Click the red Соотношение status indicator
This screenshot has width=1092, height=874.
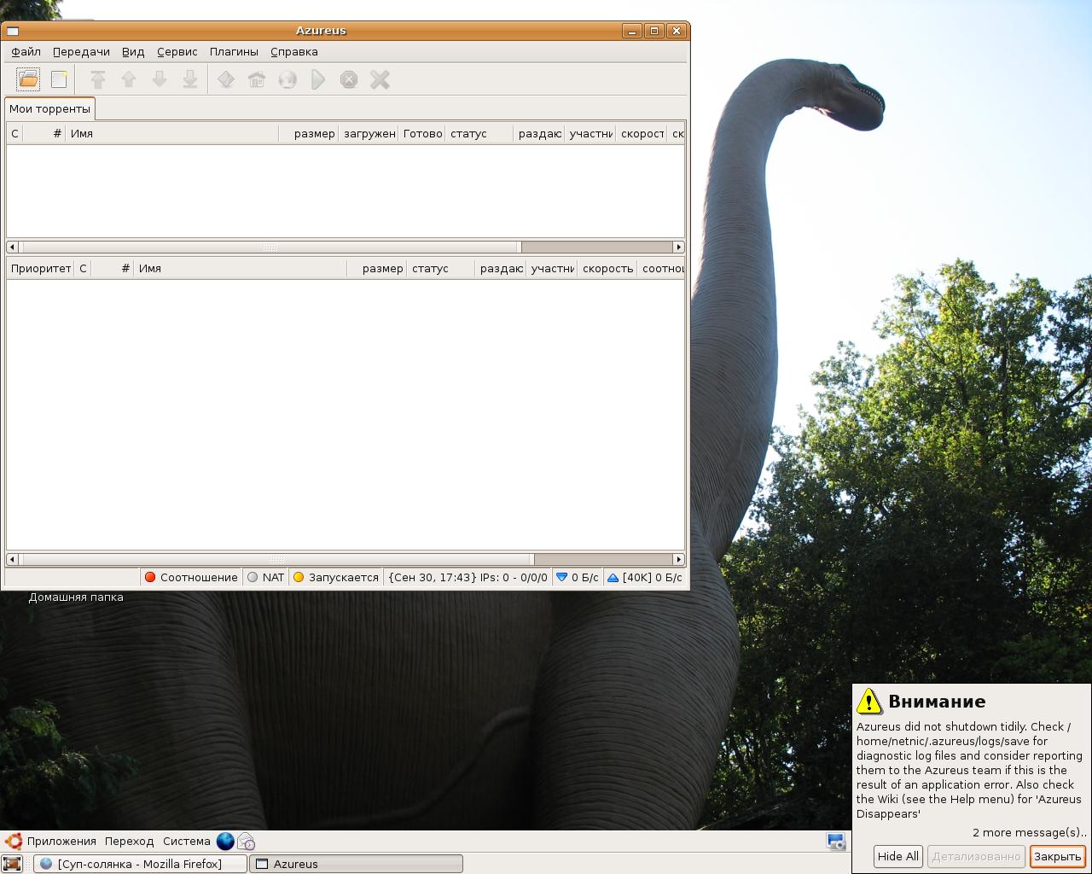pos(191,577)
